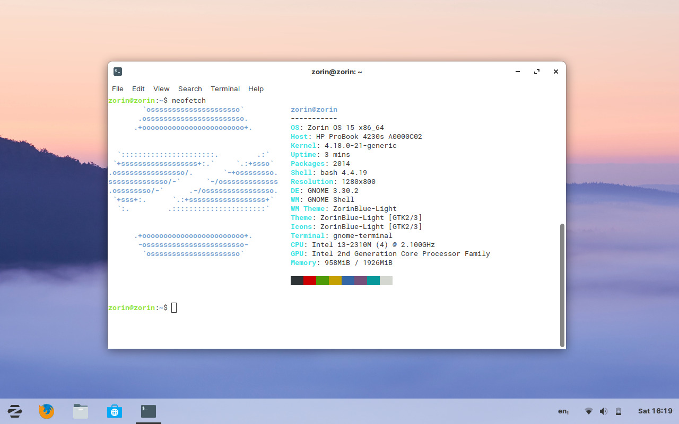Open the Help menu

[x=256, y=89]
